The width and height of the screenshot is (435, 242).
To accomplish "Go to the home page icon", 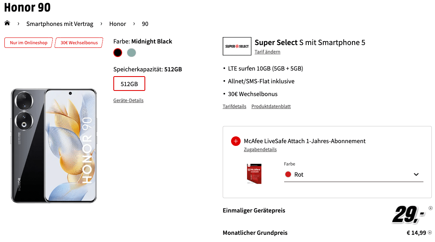I will tap(7, 23).
